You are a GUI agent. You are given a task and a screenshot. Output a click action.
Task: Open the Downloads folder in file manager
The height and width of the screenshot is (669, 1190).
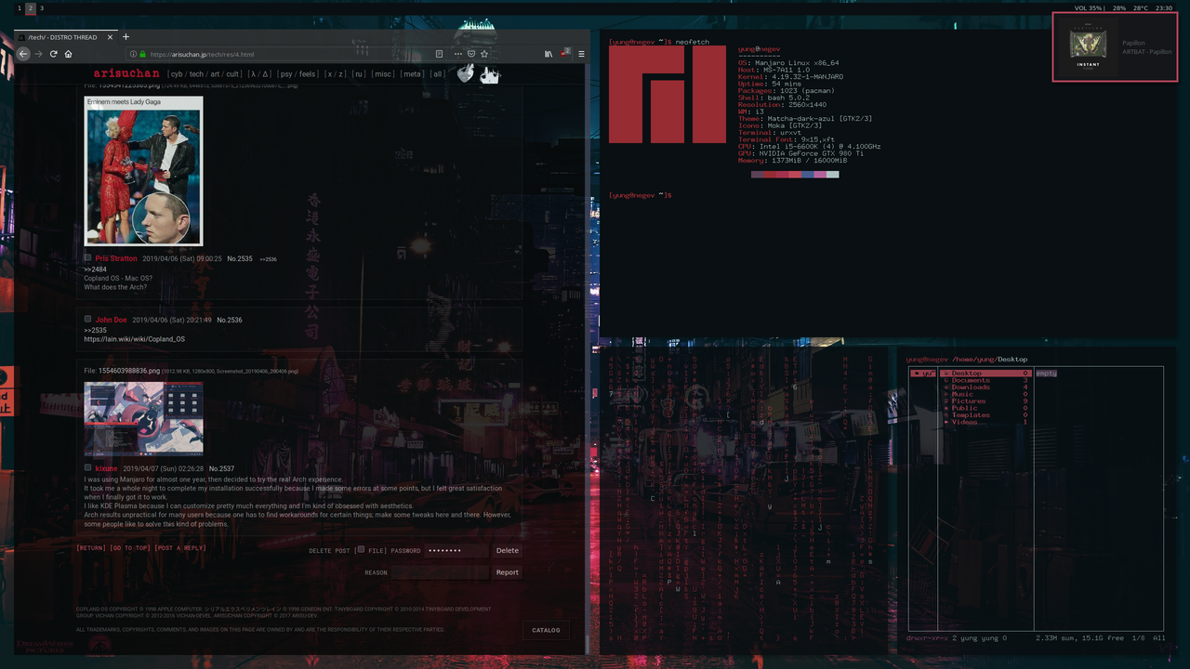point(971,387)
